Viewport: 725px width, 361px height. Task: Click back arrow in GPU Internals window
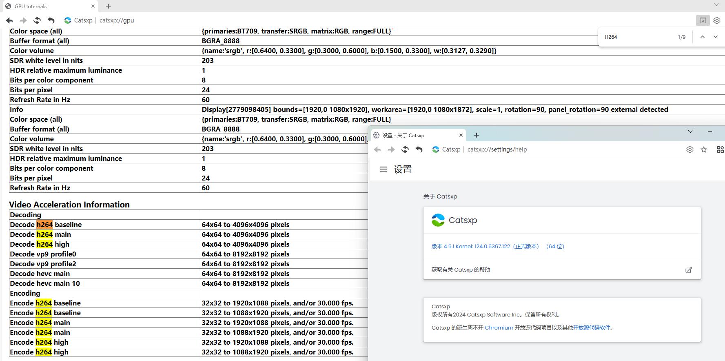(9, 20)
